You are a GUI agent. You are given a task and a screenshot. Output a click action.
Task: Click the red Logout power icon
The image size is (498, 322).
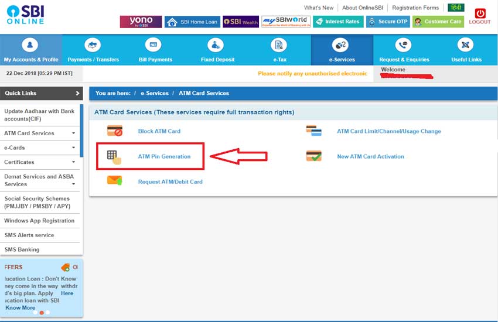pyautogui.click(x=480, y=13)
